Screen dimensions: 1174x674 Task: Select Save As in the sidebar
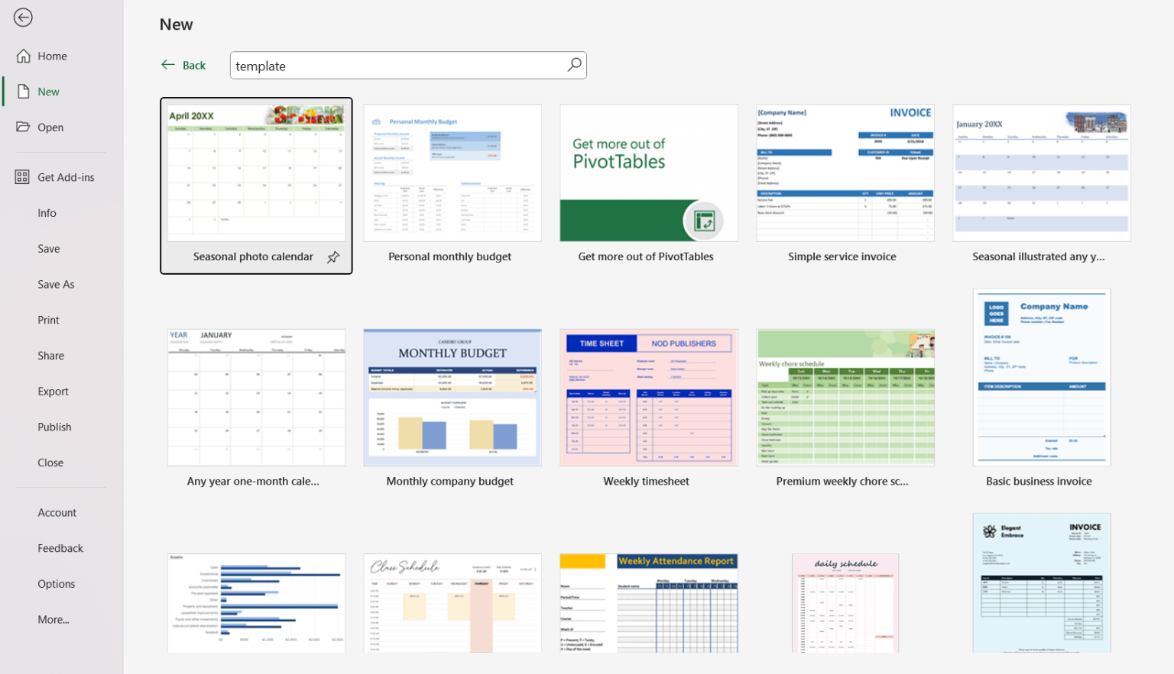click(56, 284)
